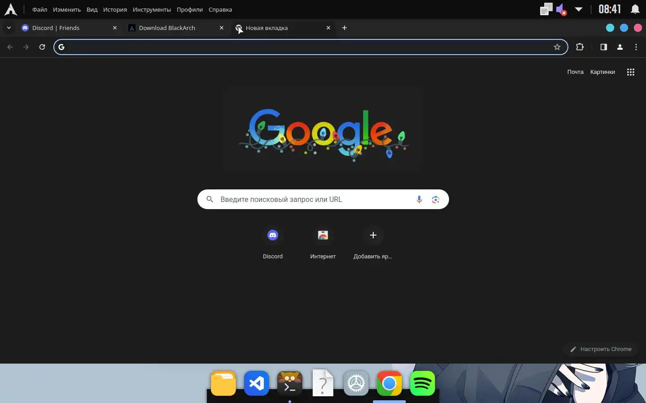Open the Картинки link
The width and height of the screenshot is (646, 403).
(602, 72)
